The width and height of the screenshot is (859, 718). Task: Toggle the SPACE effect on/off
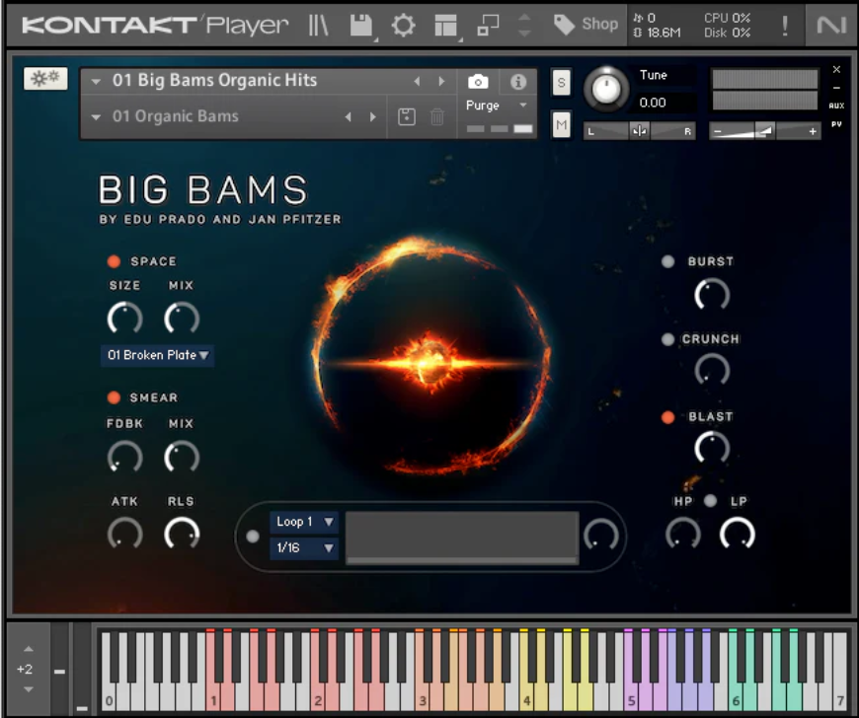[114, 261]
